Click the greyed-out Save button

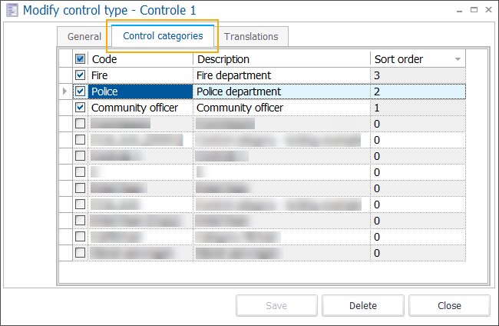pos(276,305)
